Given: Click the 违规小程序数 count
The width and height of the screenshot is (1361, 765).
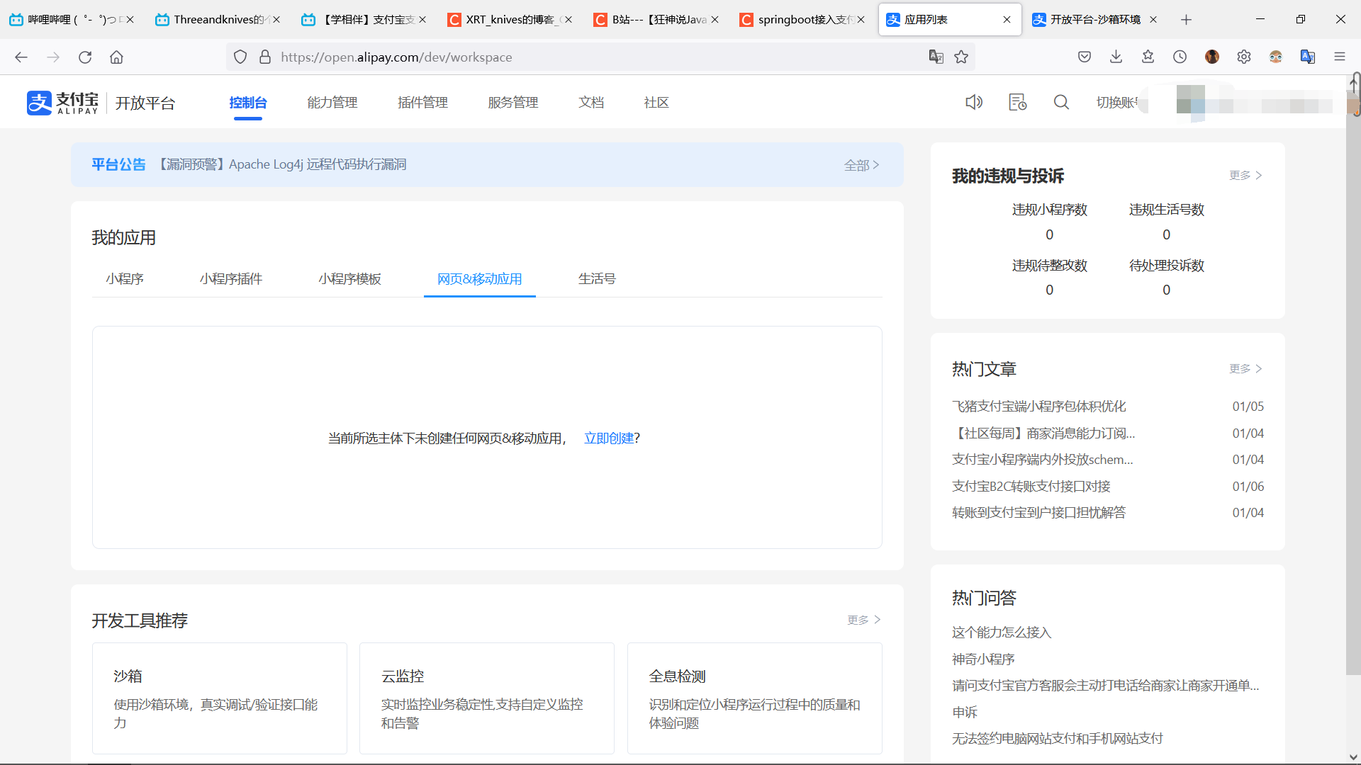Looking at the screenshot, I should coord(1049,234).
